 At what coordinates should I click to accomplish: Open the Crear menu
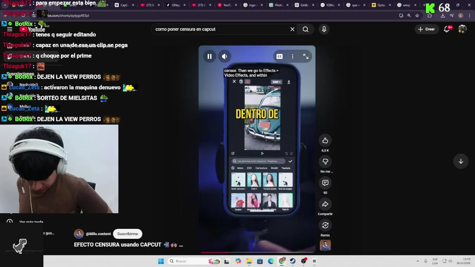426,29
